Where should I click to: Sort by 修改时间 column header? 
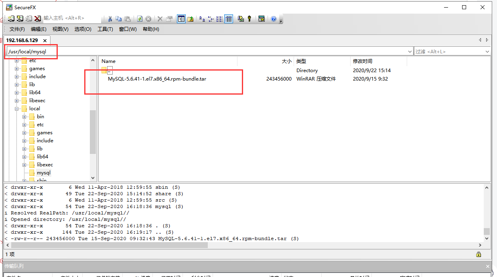click(x=379, y=61)
